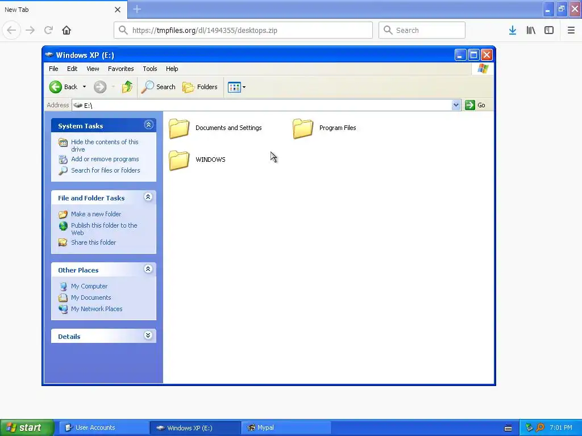Click the browser Home icon
The height and width of the screenshot is (436, 582).
(x=66, y=30)
